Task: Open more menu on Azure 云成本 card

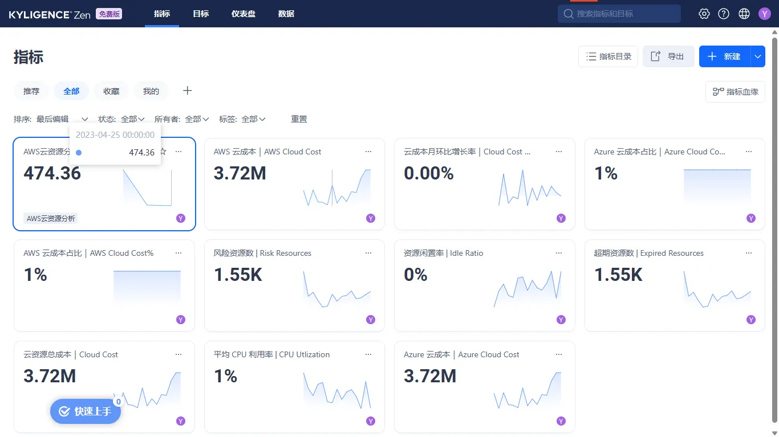Action: [x=559, y=354]
